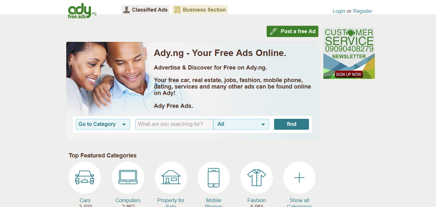Click the find search button
This screenshot has height=207, width=436.
click(x=292, y=124)
